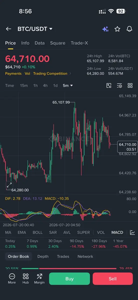Tap the 64,710.00 current price label on chart
Viewport: 138px width, 300px height.
[127, 147]
